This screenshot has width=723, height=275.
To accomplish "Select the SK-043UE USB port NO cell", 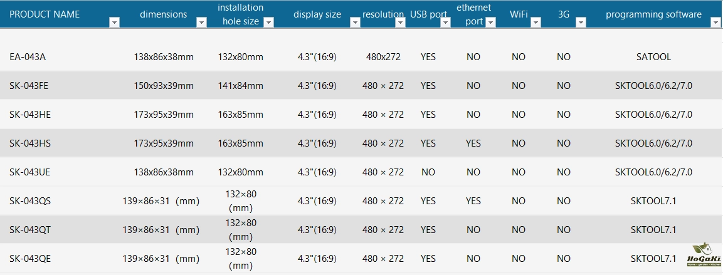I will (x=428, y=172).
